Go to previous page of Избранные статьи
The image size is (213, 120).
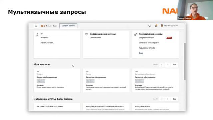point(162,99)
